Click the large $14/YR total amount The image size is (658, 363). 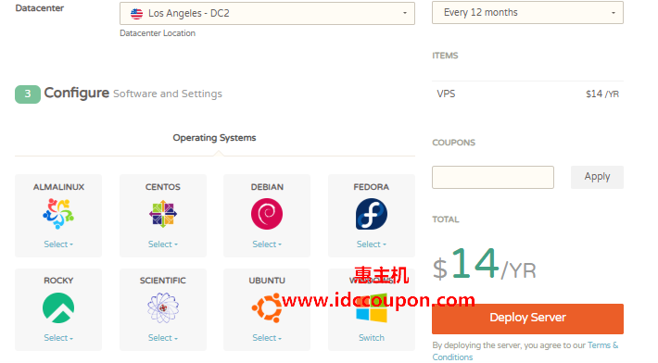(x=485, y=265)
